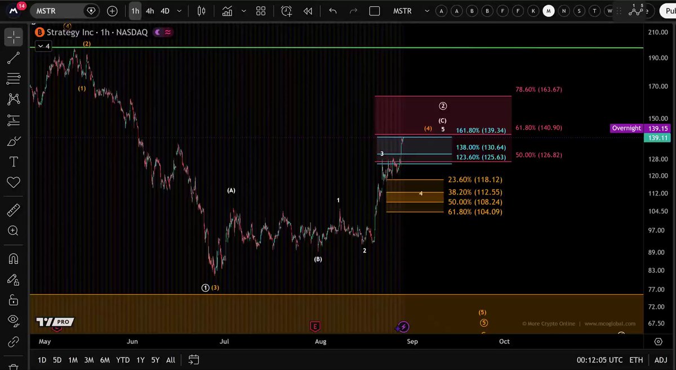
Task: Open price scale settings gear
Action: tap(658, 341)
